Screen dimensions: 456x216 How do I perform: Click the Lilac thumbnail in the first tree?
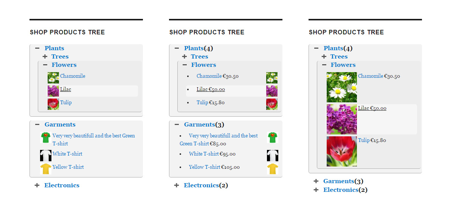pos(53,91)
